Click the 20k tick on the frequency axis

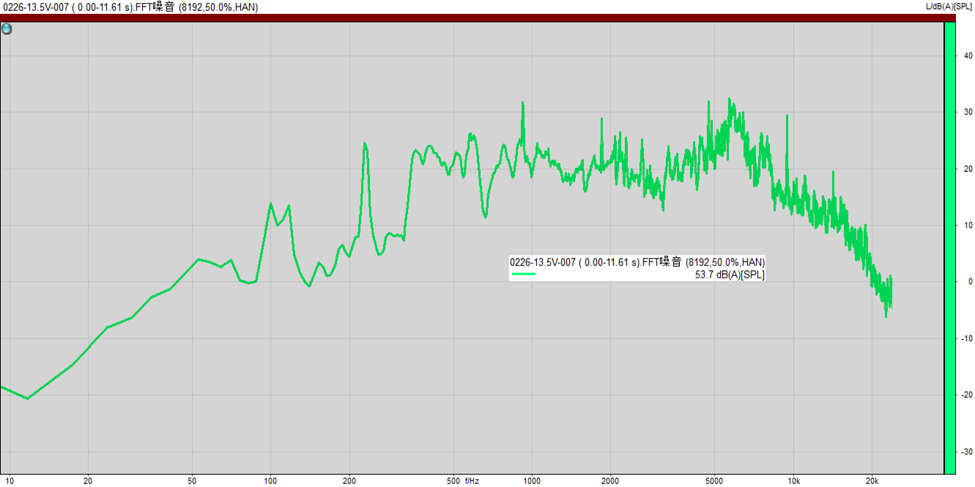(x=872, y=481)
